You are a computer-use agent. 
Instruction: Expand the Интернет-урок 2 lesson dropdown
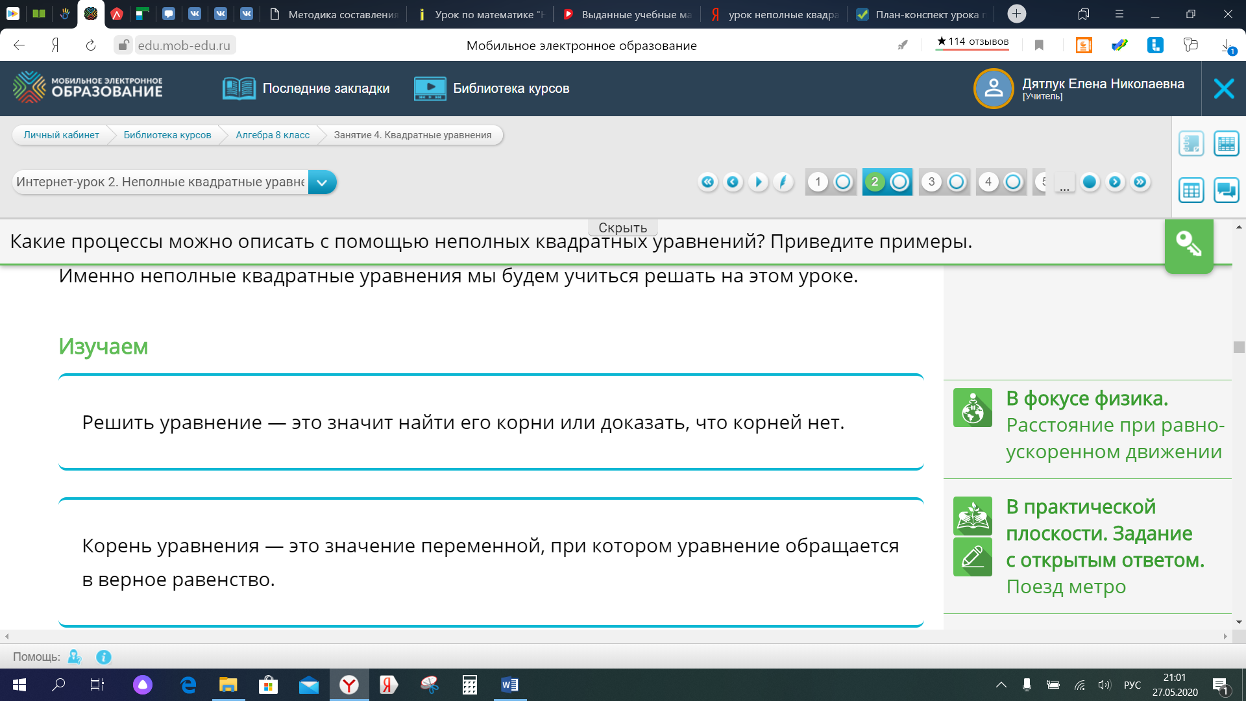click(322, 182)
